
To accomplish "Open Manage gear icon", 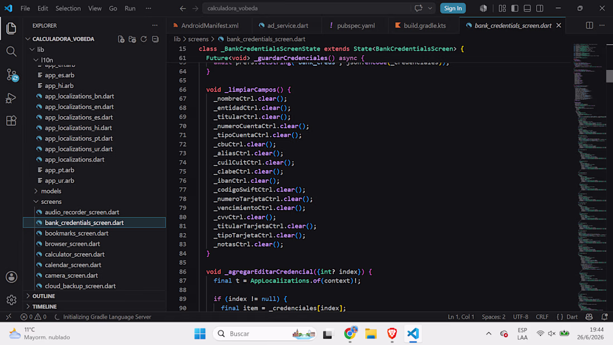I will point(11,300).
